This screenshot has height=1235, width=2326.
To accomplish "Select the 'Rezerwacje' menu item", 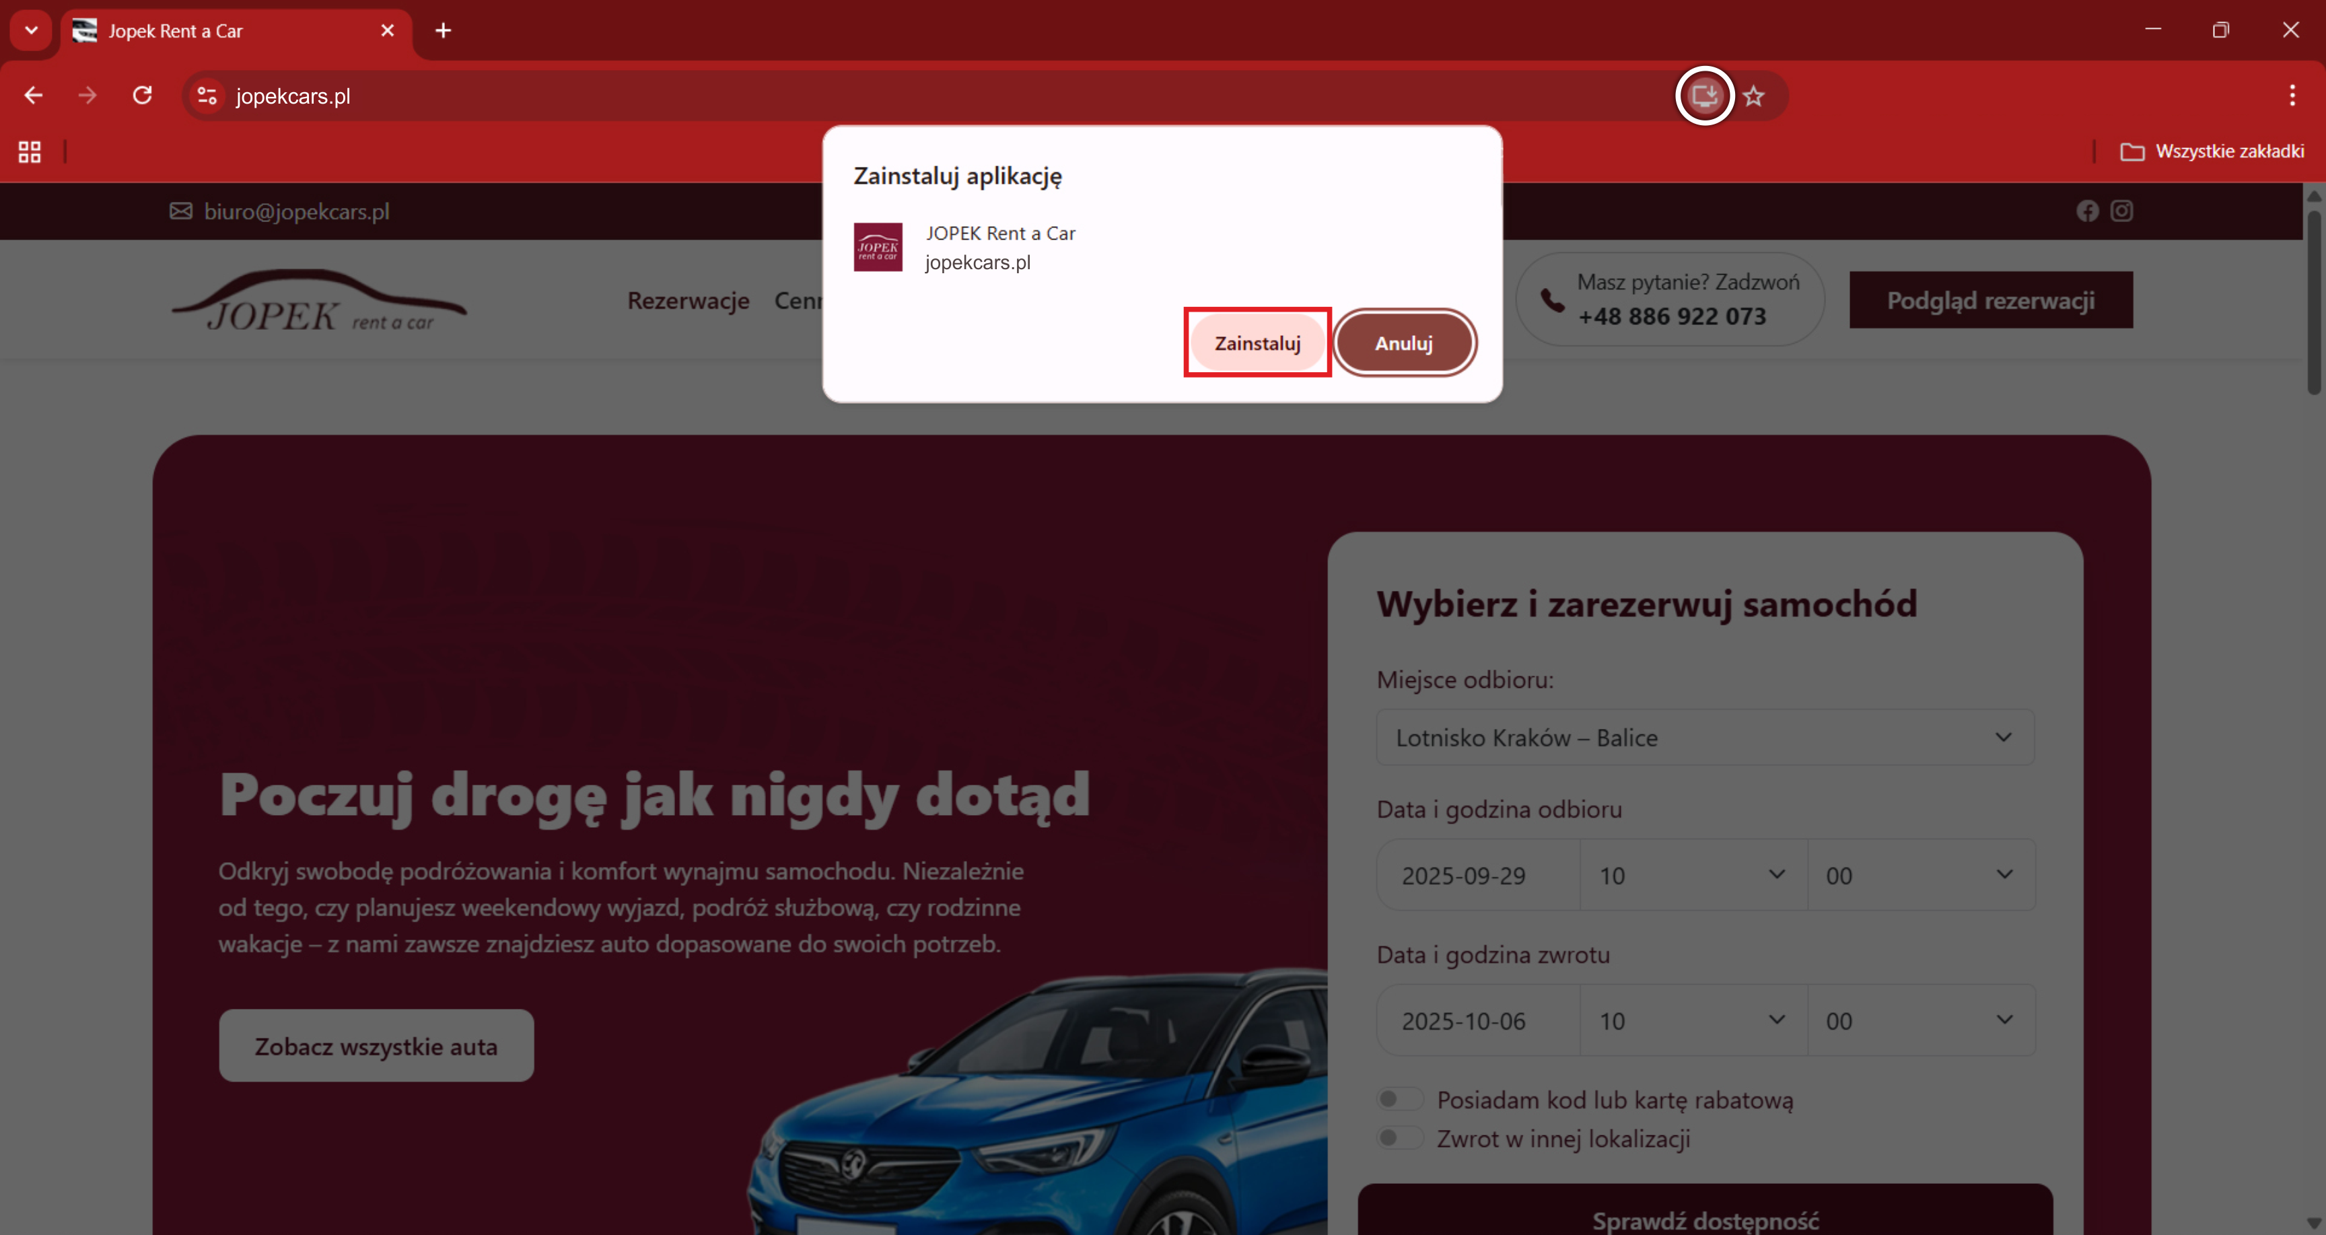I will click(688, 301).
